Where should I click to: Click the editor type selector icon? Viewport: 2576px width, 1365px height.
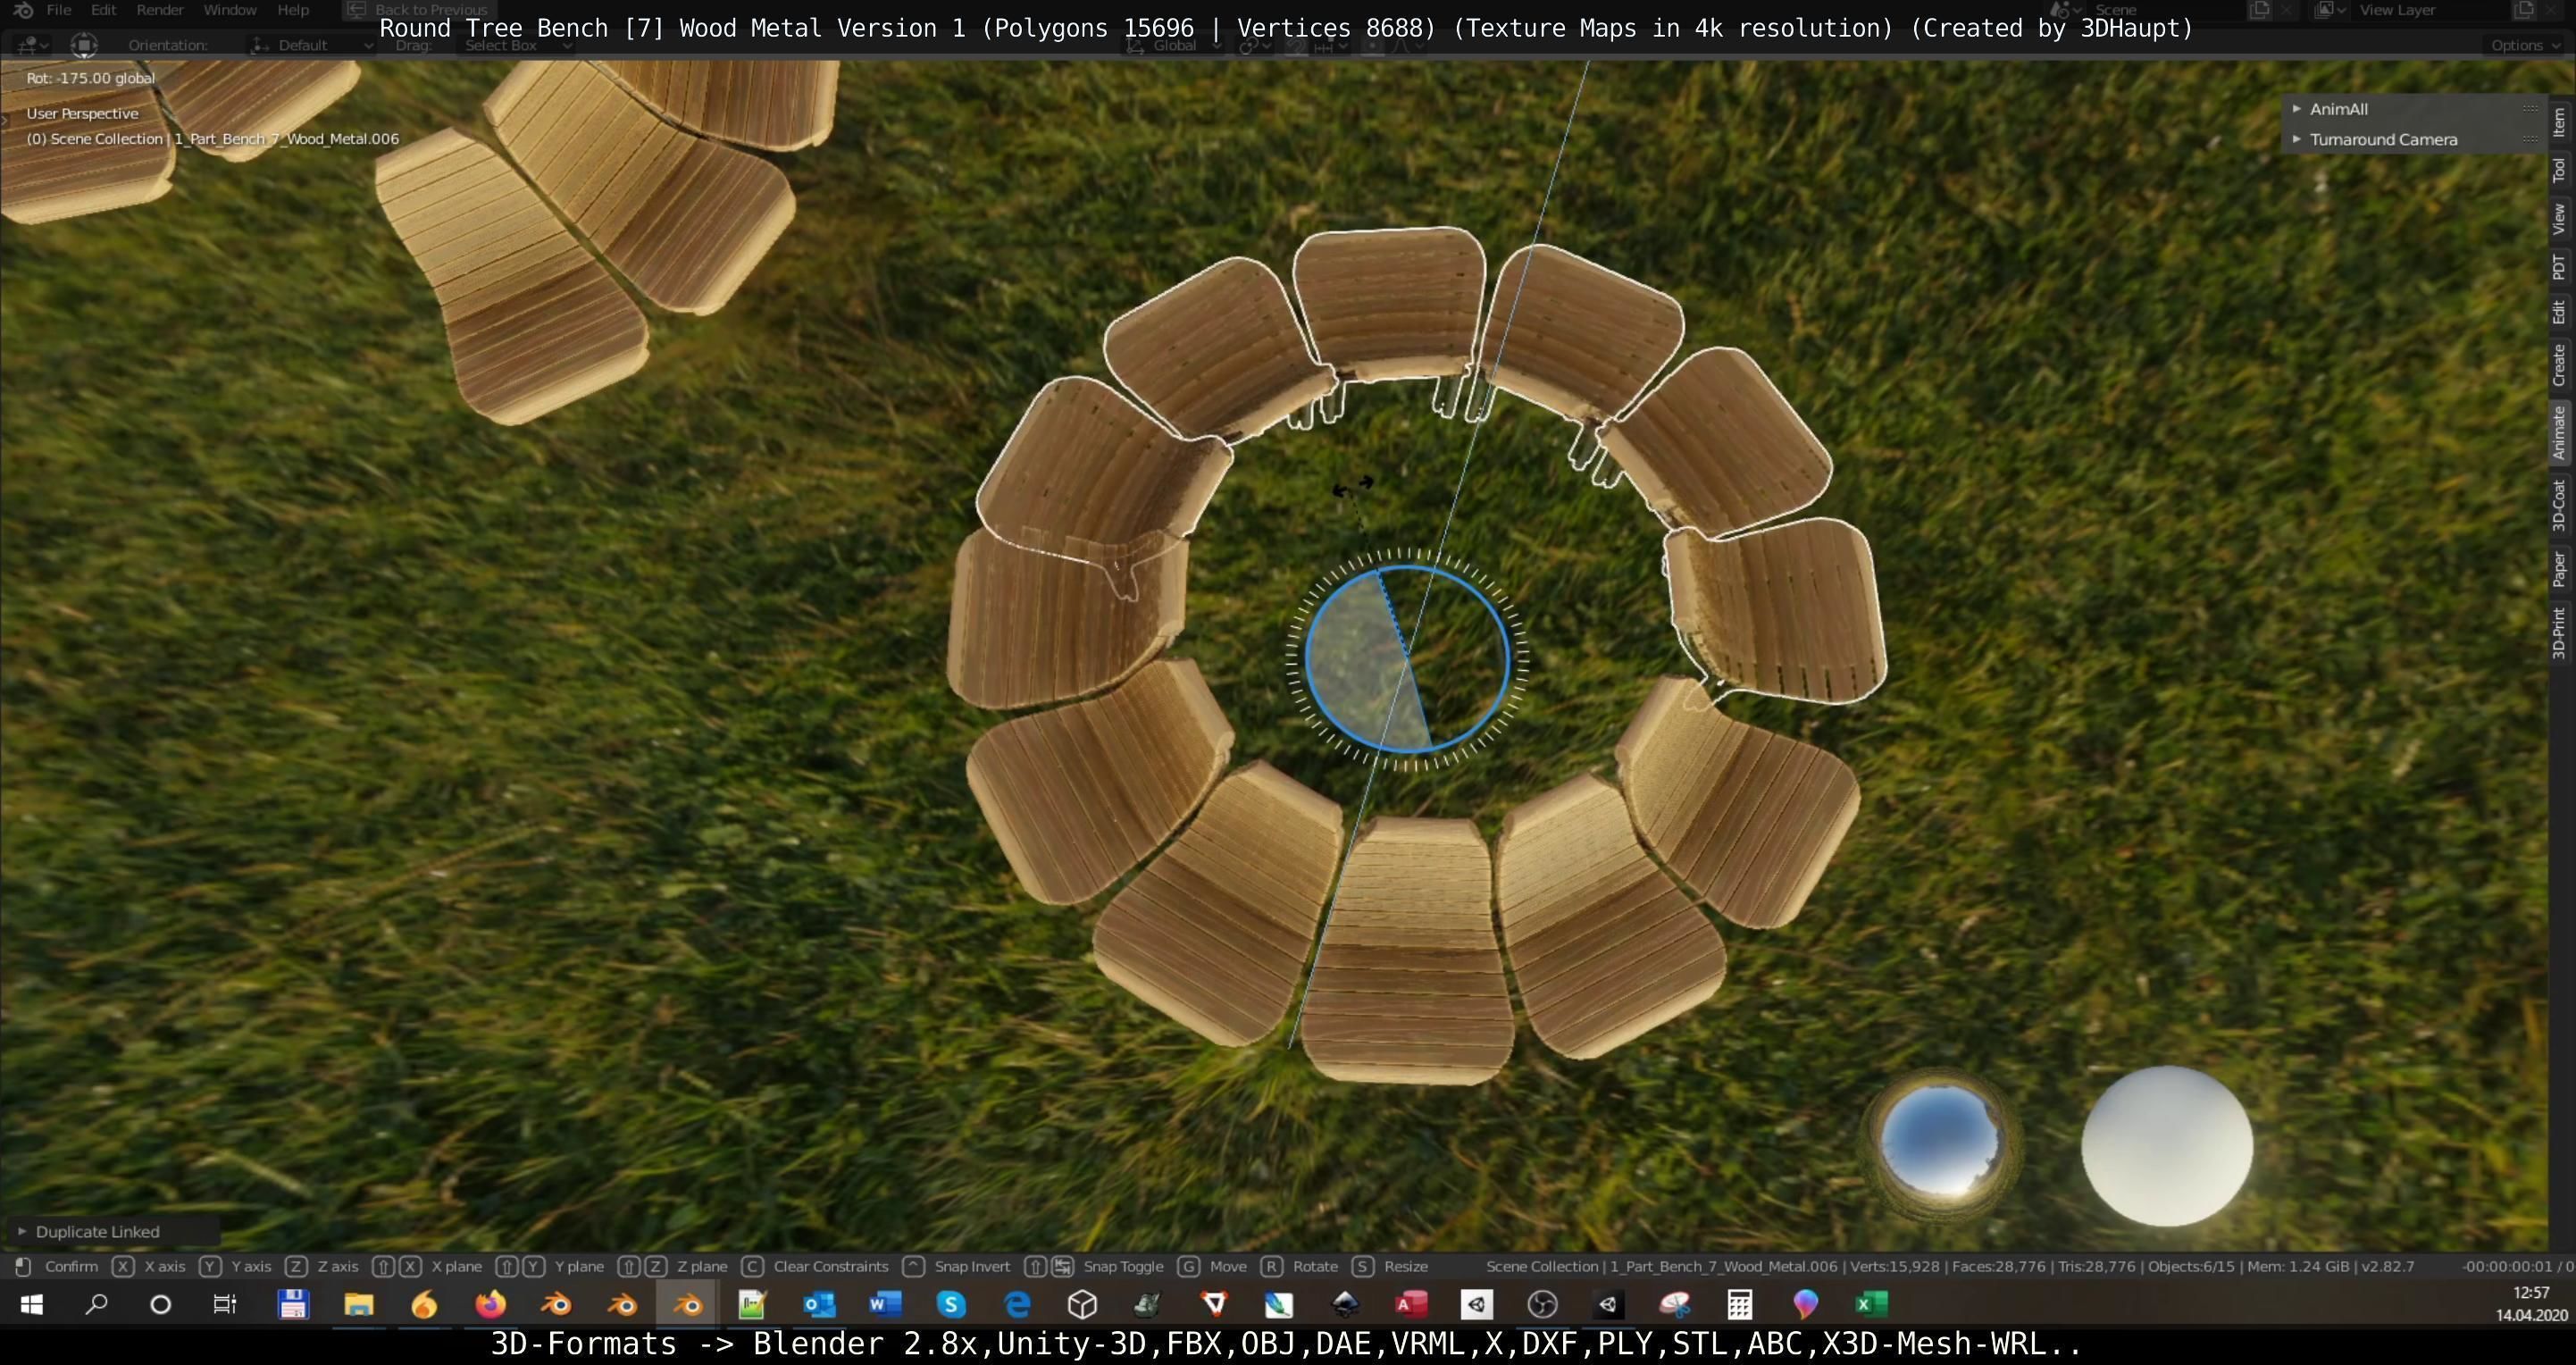pyautogui.click(x=30, y=45)
